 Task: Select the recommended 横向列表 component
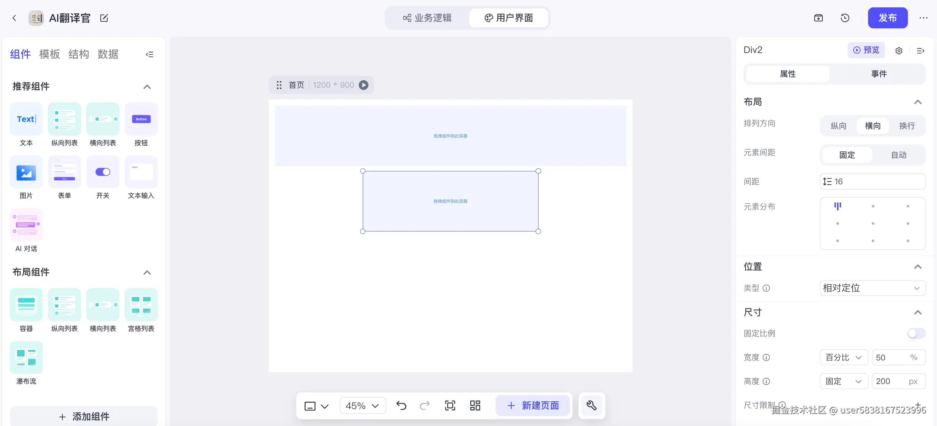tap(103, 125)
